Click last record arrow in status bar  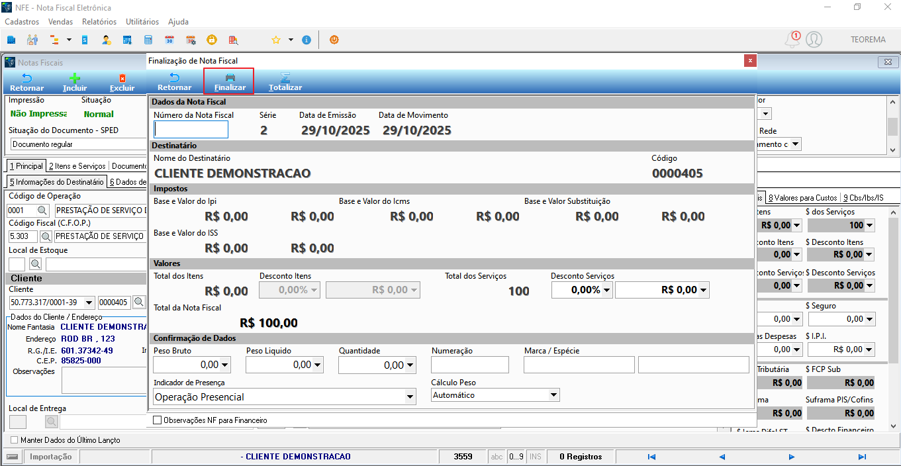862,457
